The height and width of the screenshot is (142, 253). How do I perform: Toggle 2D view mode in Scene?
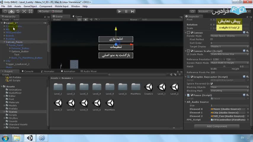tap(79, 20)
